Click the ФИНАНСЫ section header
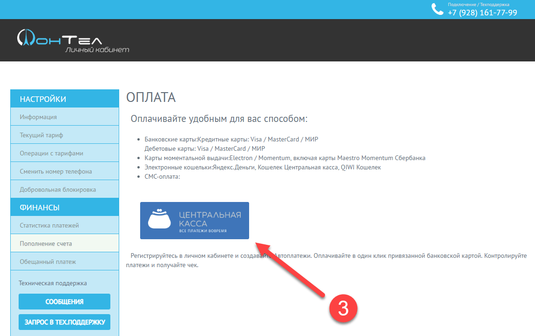 coord(65,207)
